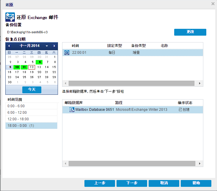
Task: Select date 30 on the calendar
Action: point(10,82)
